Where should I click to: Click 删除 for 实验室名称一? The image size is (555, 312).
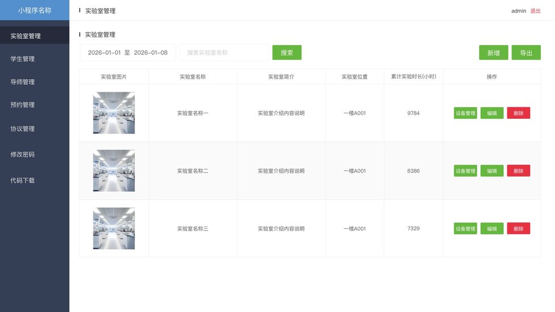(x=518, y=113)
